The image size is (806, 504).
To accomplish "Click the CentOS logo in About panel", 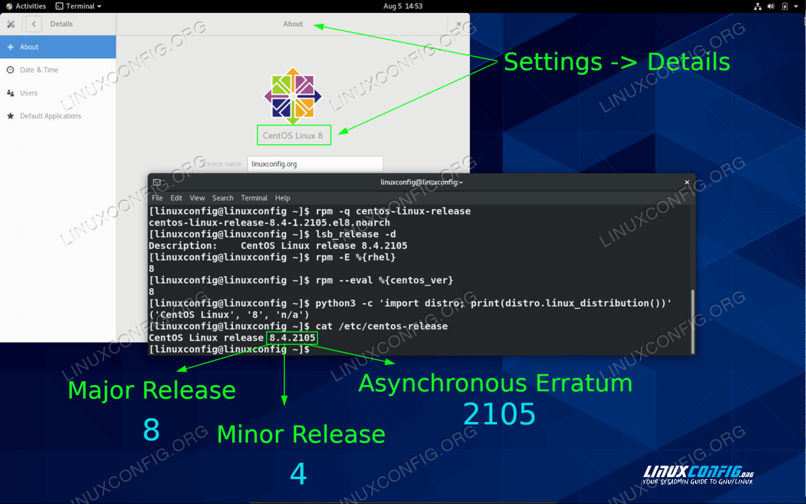I will click(293, 95).
